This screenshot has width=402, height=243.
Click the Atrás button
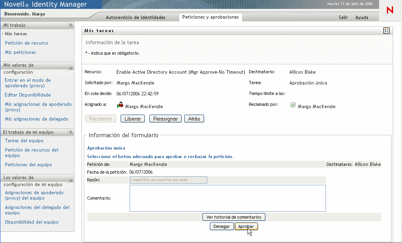[194, 119]
